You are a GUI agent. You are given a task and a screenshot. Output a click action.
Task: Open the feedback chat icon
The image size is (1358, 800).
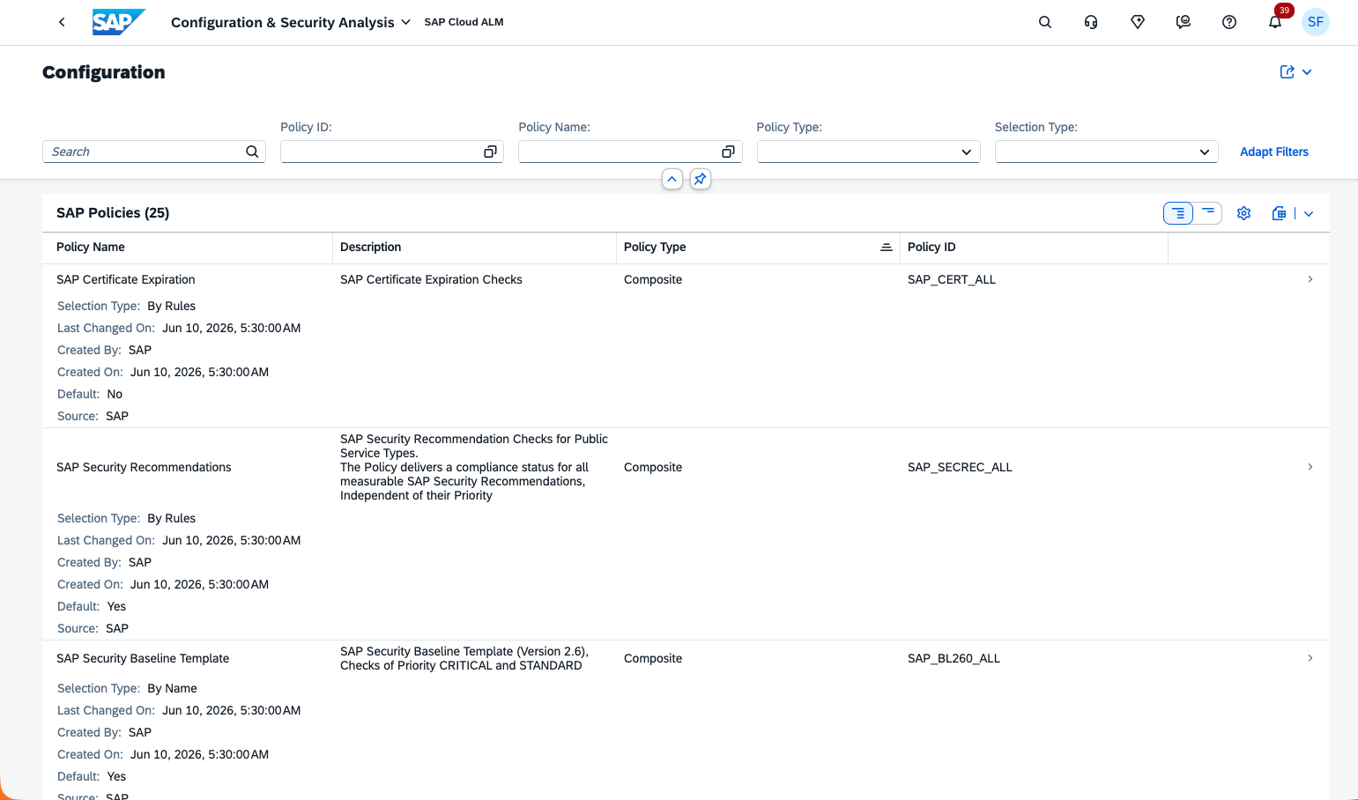pos(1184,22)
